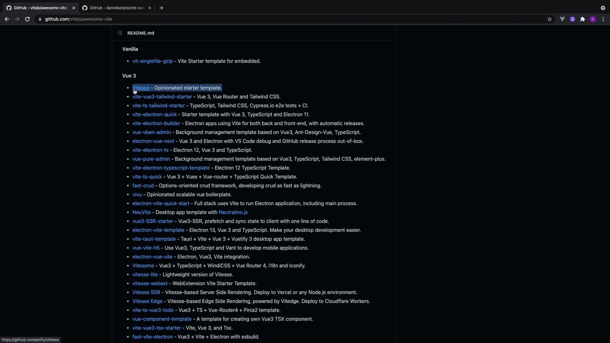
Task: Click the purple profile avatar icon
Action: (593, 19)
